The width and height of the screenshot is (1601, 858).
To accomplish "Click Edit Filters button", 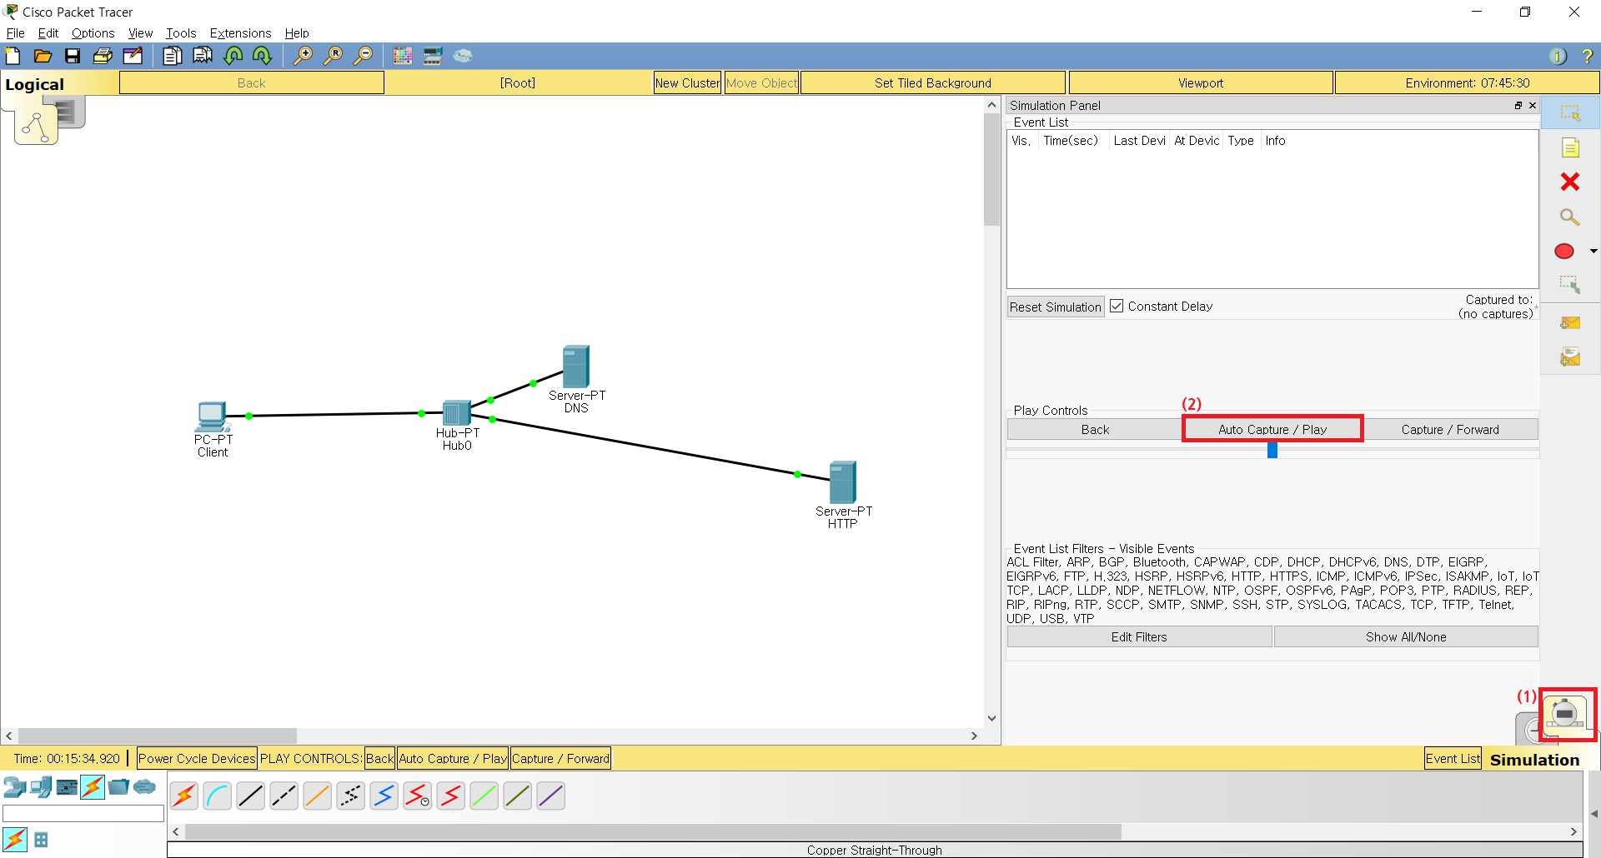I will point(1139,636).
